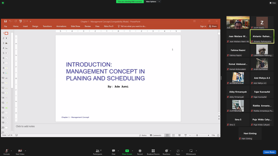Viewport: 278px width, 156px height.
Task: Switch to Slide Sorter view icon
Action: coord(173,135)
